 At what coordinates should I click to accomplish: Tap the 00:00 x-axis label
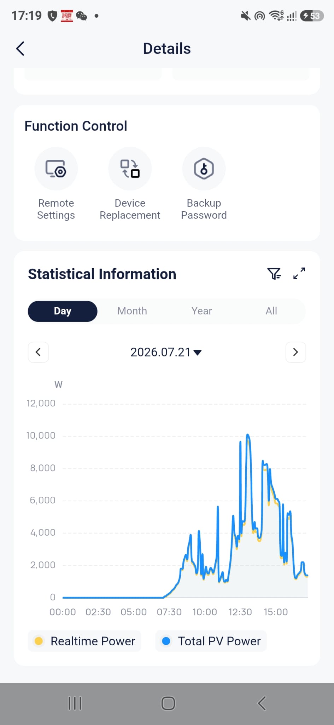click(63, 612)
